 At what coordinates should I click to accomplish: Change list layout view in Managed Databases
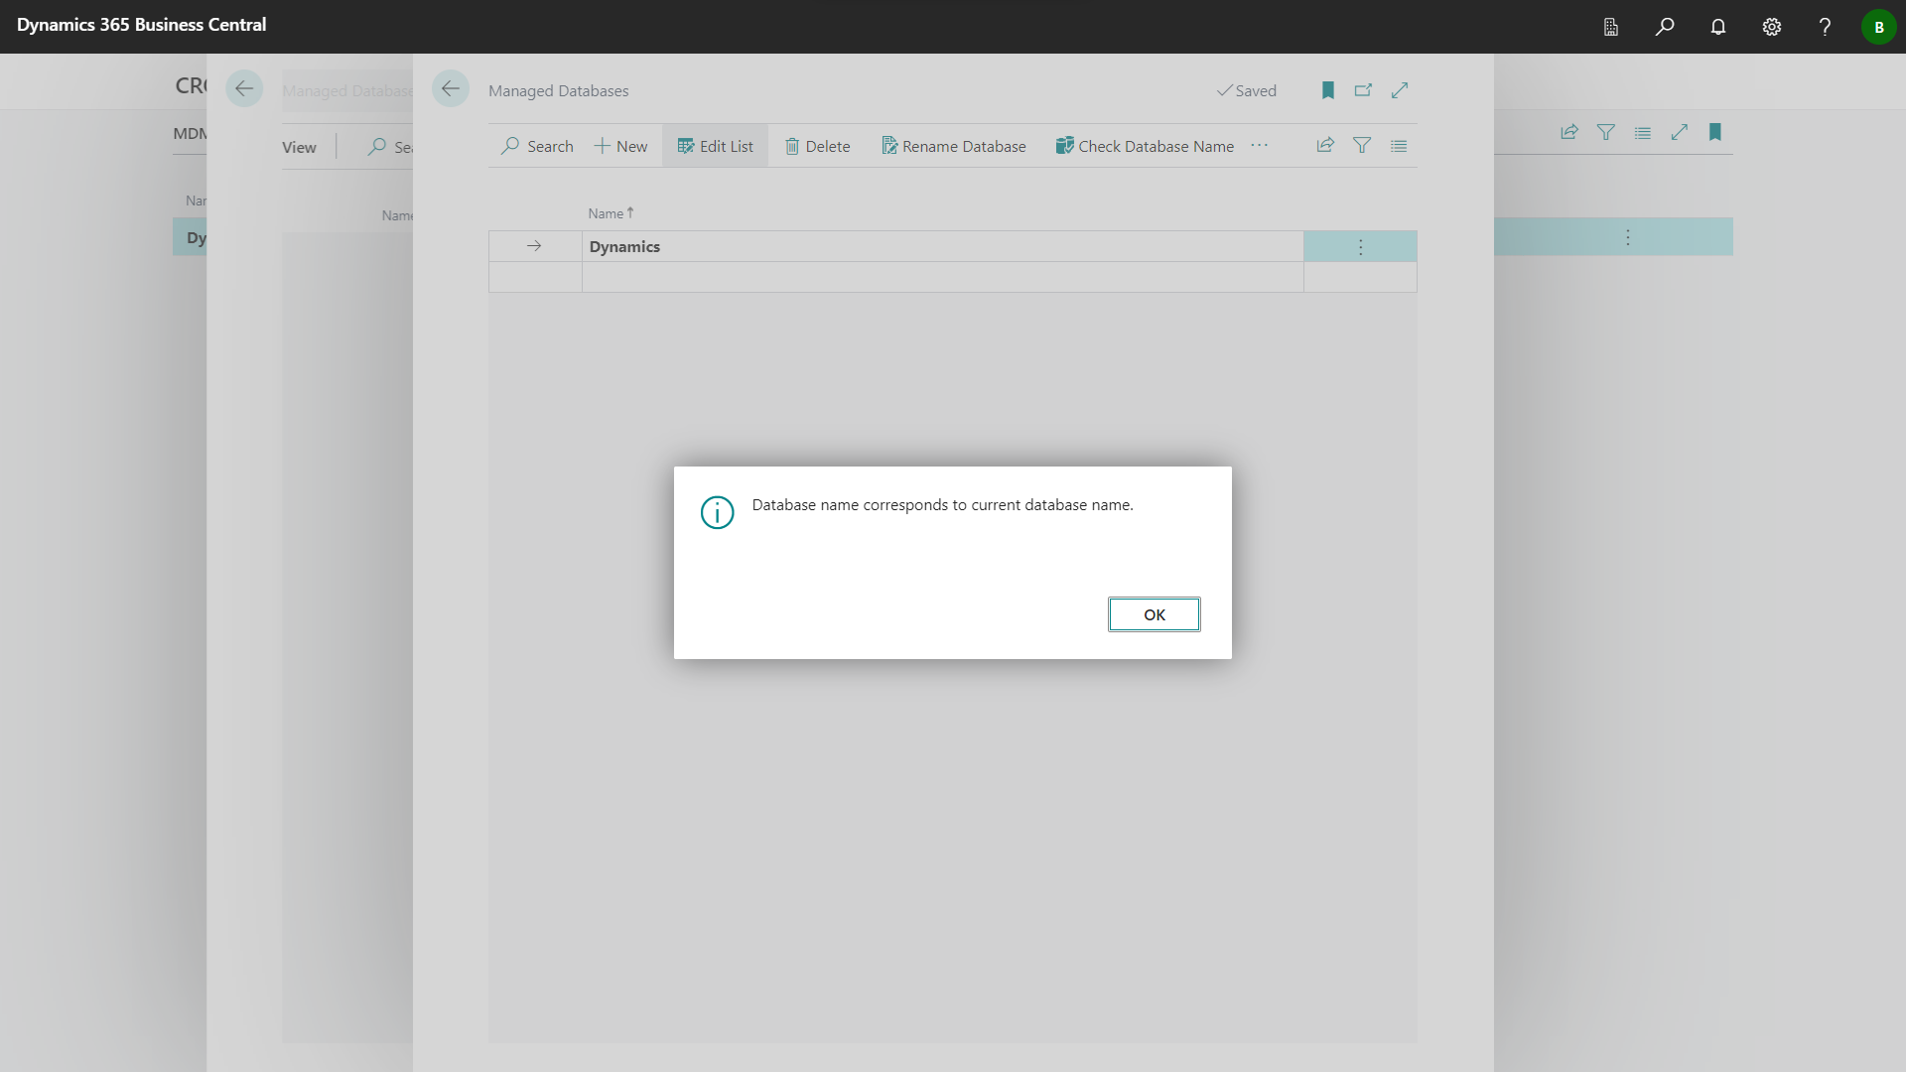pos(1399,146)
